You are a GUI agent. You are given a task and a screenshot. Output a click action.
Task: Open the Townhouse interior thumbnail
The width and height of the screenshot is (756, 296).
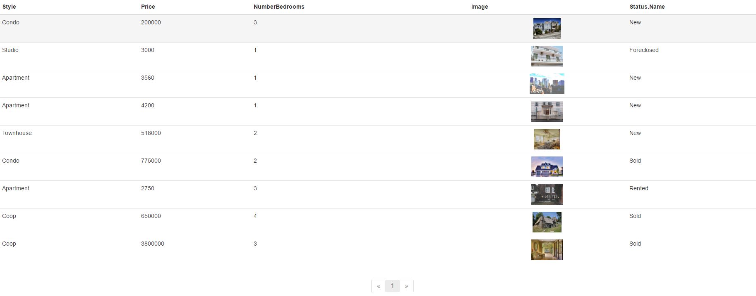click(x=547, y=139)
